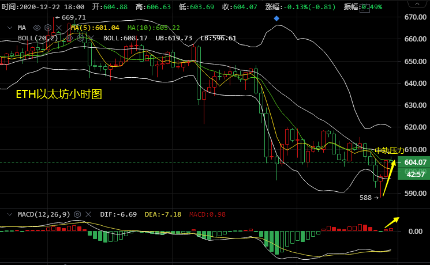Screen dimensions: 430x265
Task: Click the MACD(12,26,9) indicator name
Action: click(x=44, y=214)
